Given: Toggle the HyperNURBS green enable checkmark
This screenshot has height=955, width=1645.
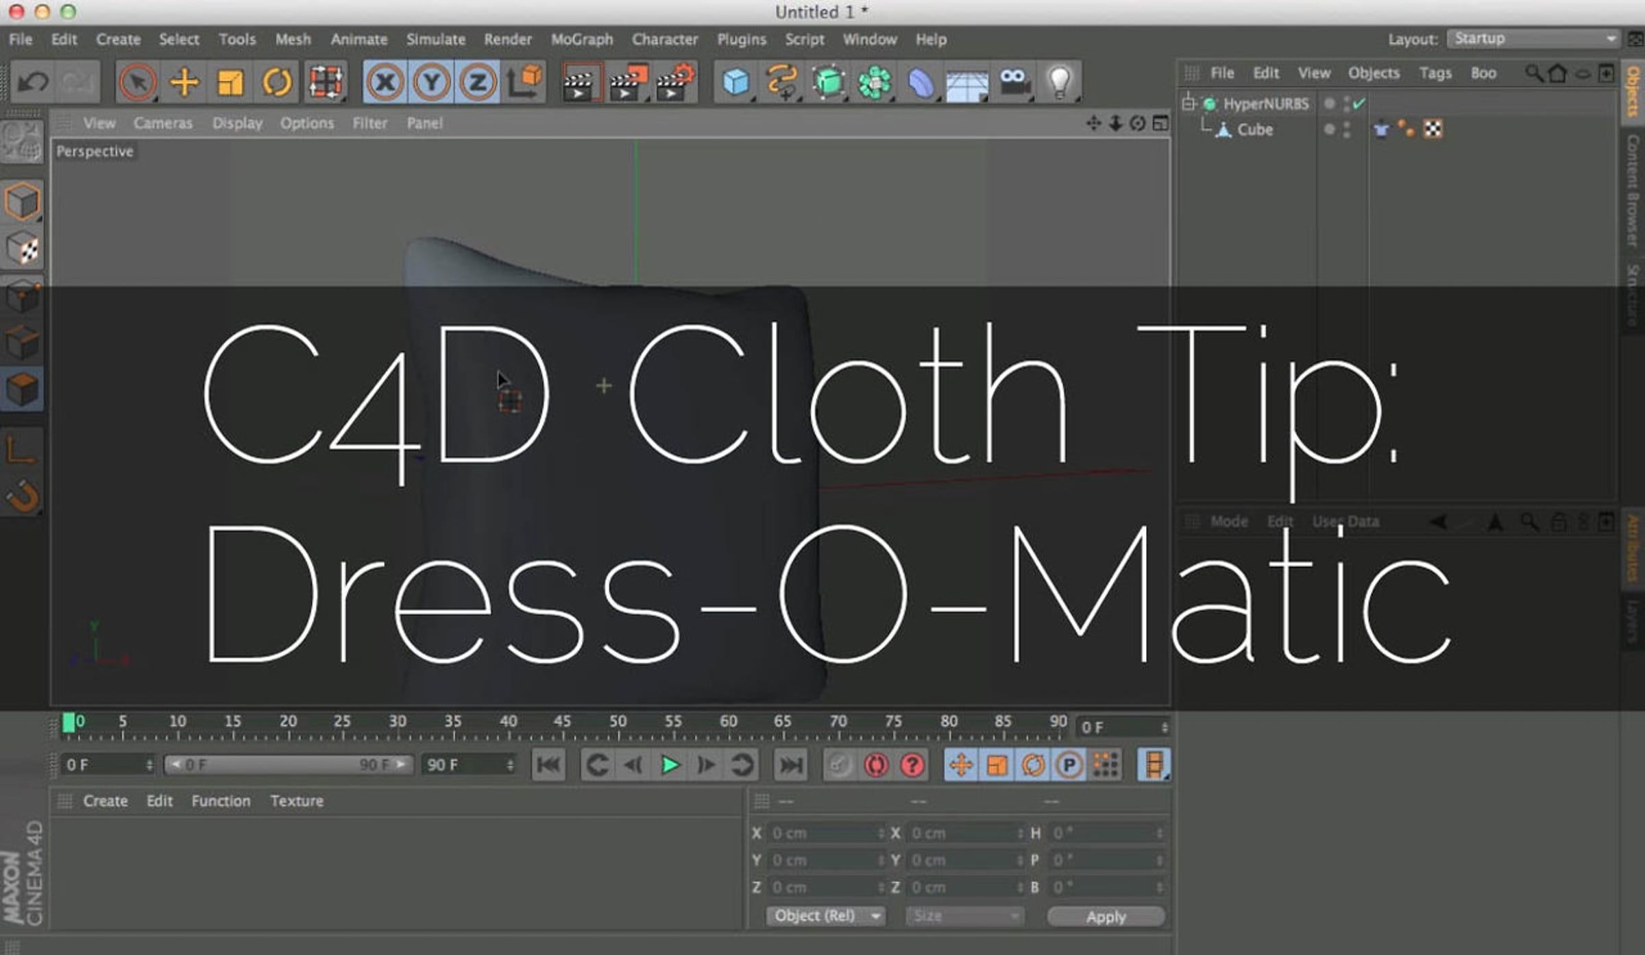Looking at the screenshot, I should [1359, 104].
